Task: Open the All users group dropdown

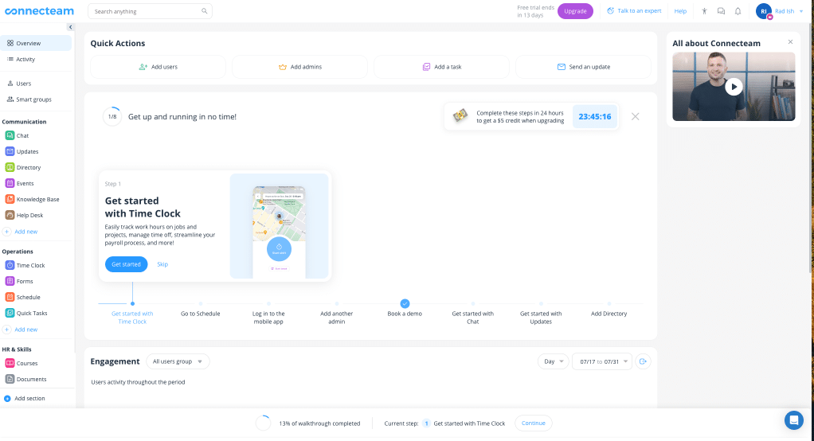Action: click(178, 361)
